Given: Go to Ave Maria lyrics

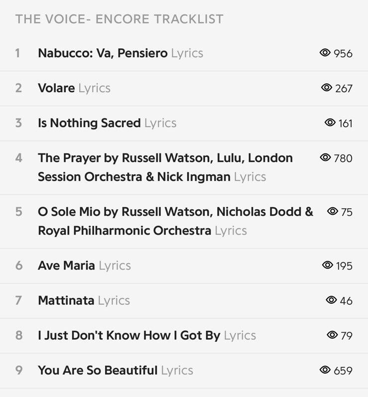Looking at the screenshot, I should pos(84,265).
